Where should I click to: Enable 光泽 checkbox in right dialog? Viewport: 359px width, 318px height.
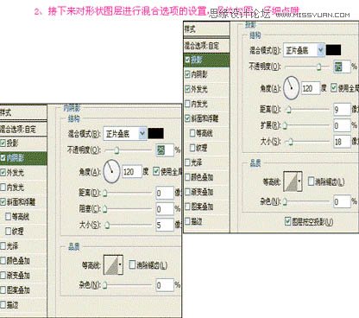point(187,162)
